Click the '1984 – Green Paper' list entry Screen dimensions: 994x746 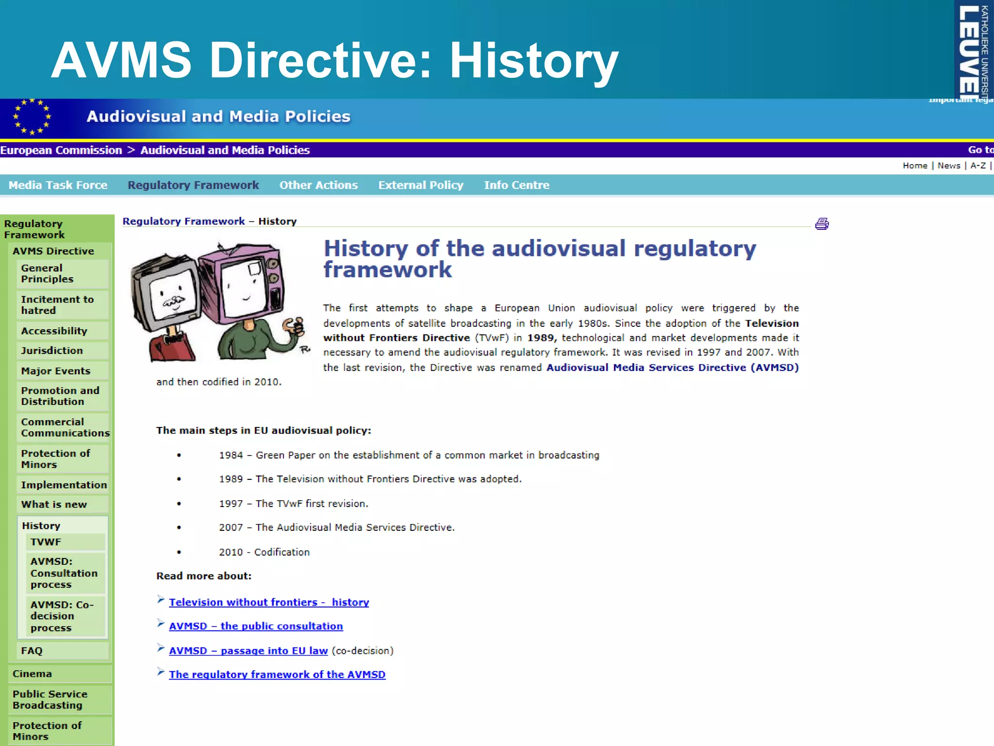click(409, 455)
